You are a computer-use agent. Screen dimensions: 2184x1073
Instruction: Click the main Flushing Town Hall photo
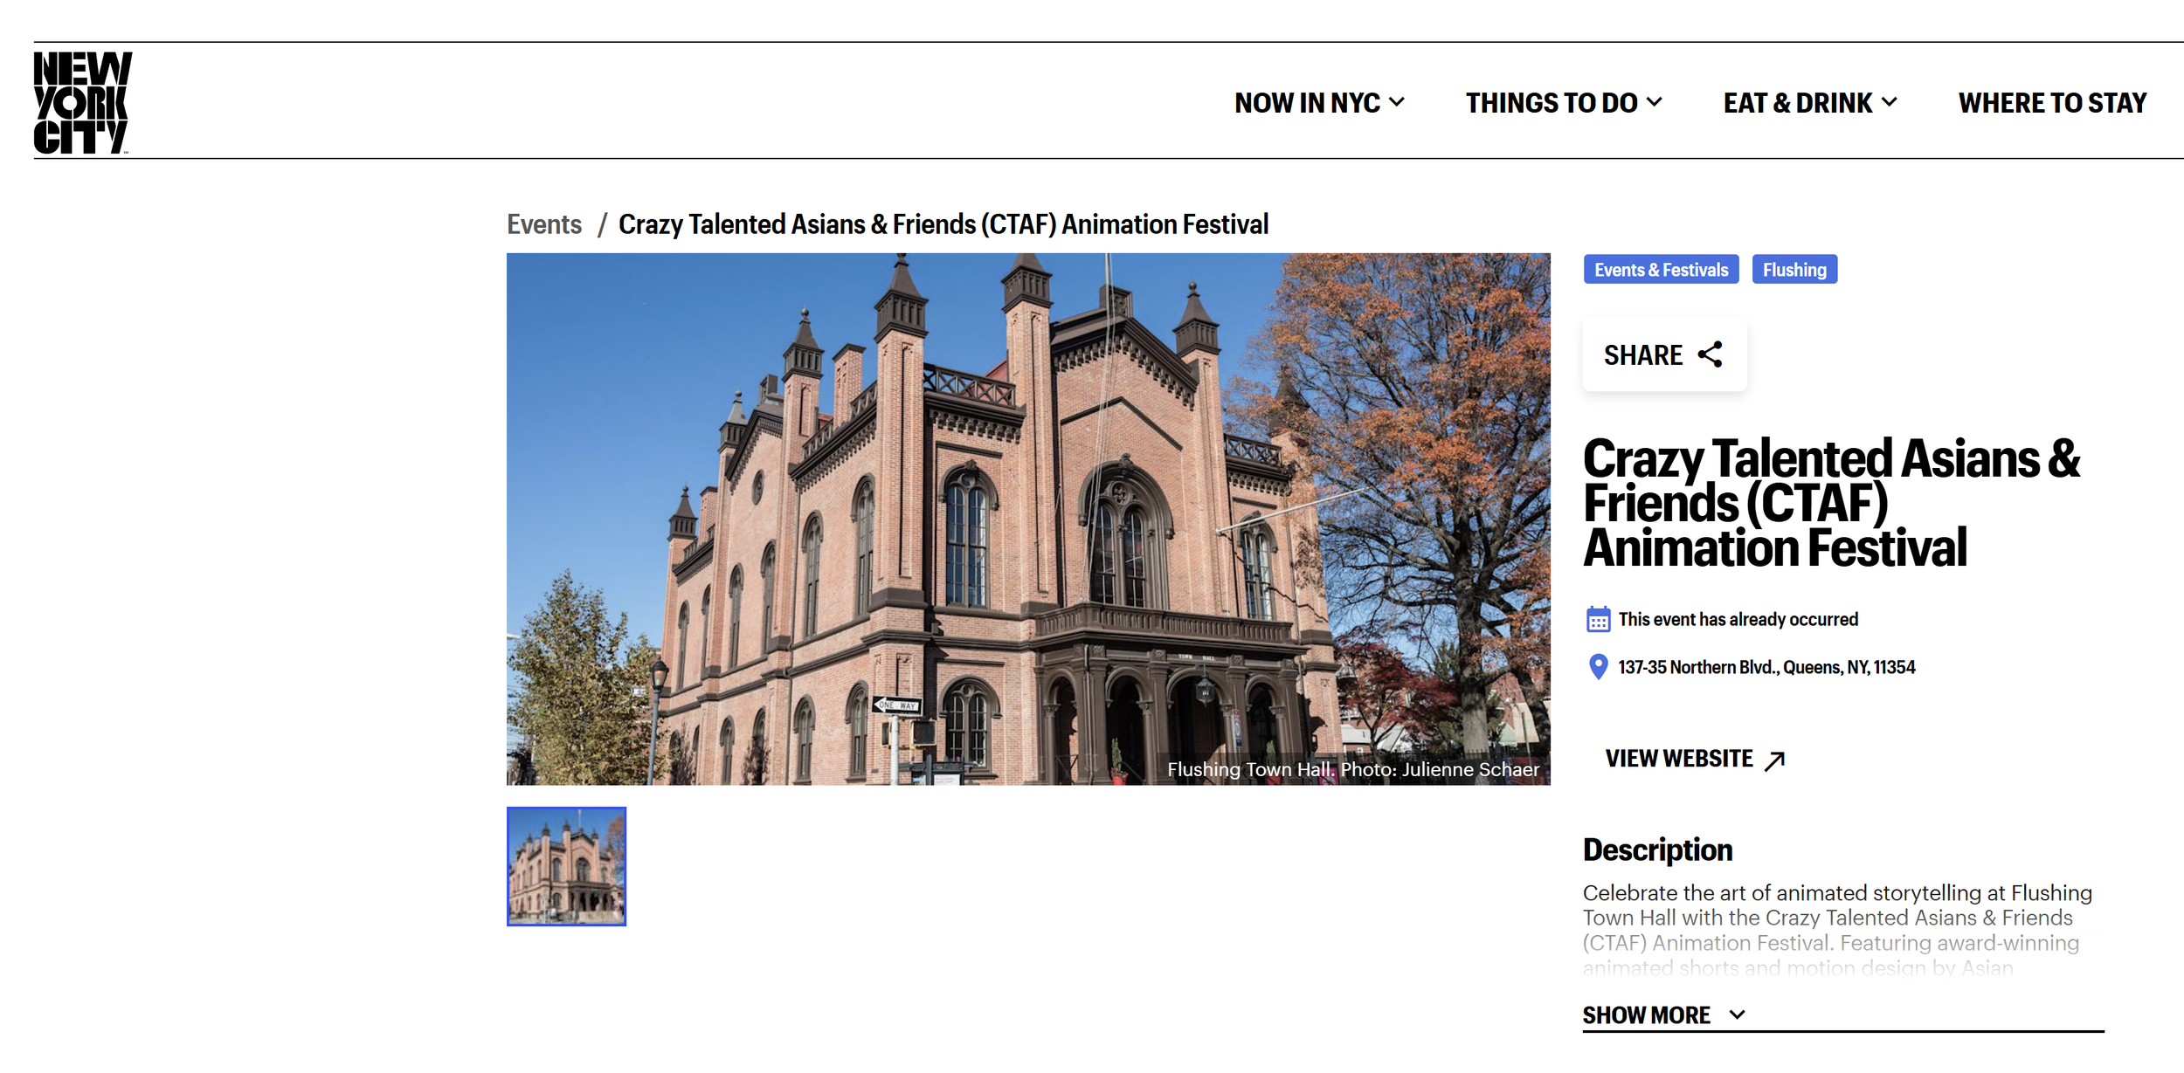tap(1027, 519)
